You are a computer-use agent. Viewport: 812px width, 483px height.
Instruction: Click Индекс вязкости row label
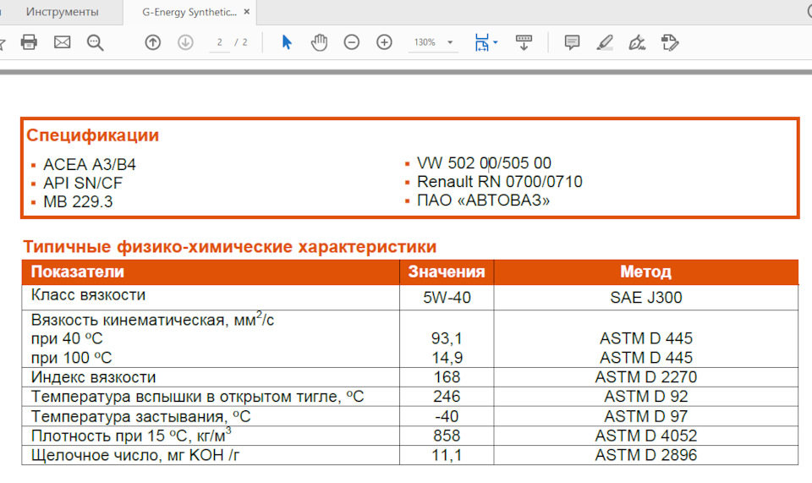(93, 377)
